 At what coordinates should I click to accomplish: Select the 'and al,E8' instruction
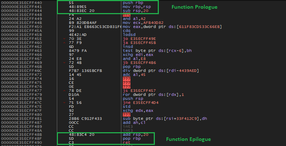(x=134, y=58)
